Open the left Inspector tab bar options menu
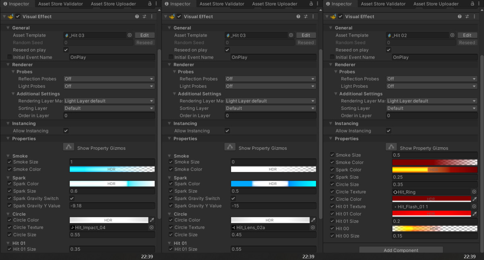The height and width of the screenshot is (260, 484). 156,4
